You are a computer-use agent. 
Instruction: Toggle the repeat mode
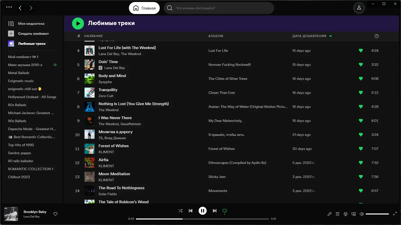pyautogui.click(x=225, y=211)
